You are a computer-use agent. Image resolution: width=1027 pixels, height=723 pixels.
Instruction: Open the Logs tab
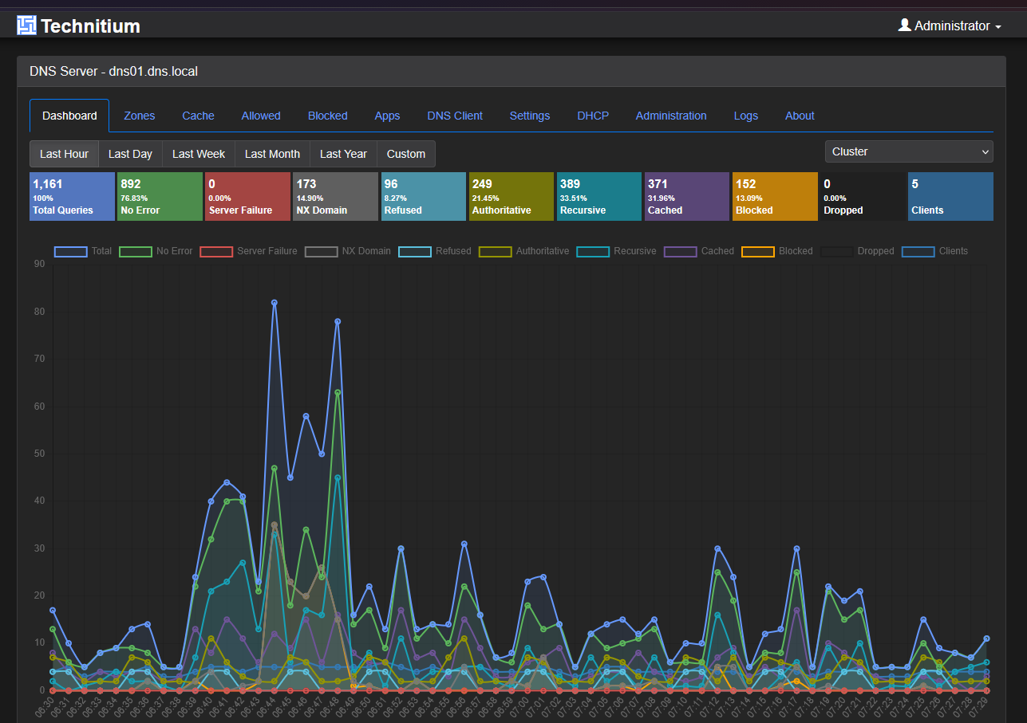click(746, 116)
